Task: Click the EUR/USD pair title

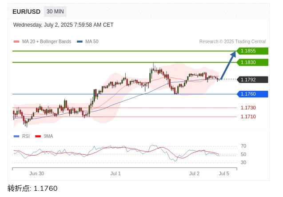Action: click(x=26, y=12)
